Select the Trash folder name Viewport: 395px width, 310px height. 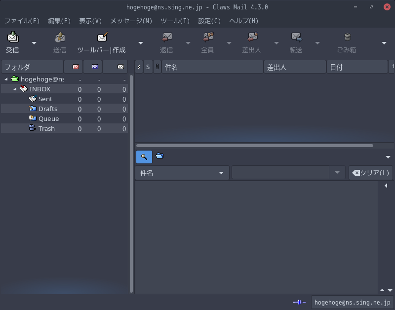tap(46, 128)
